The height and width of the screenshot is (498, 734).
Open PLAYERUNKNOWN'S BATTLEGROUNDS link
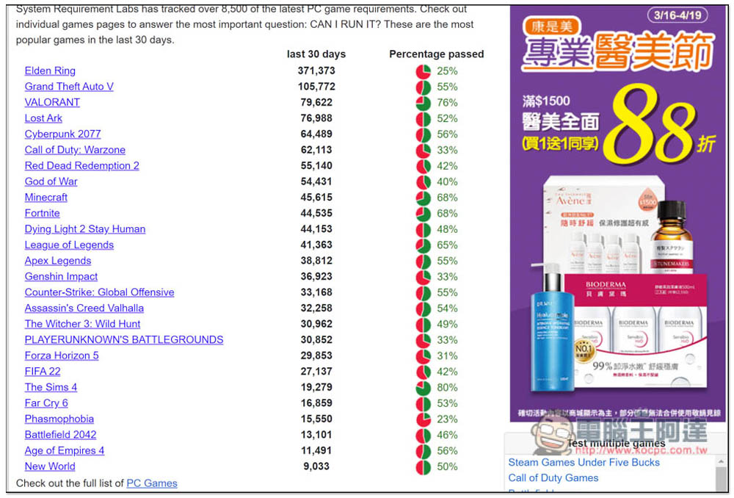pos(124,339)
